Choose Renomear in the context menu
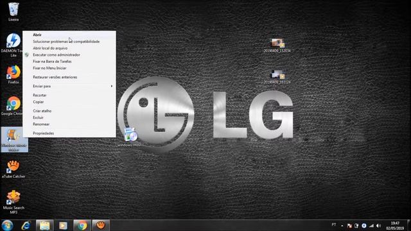Viewport: 411px width, 231px height. [69, 124]
